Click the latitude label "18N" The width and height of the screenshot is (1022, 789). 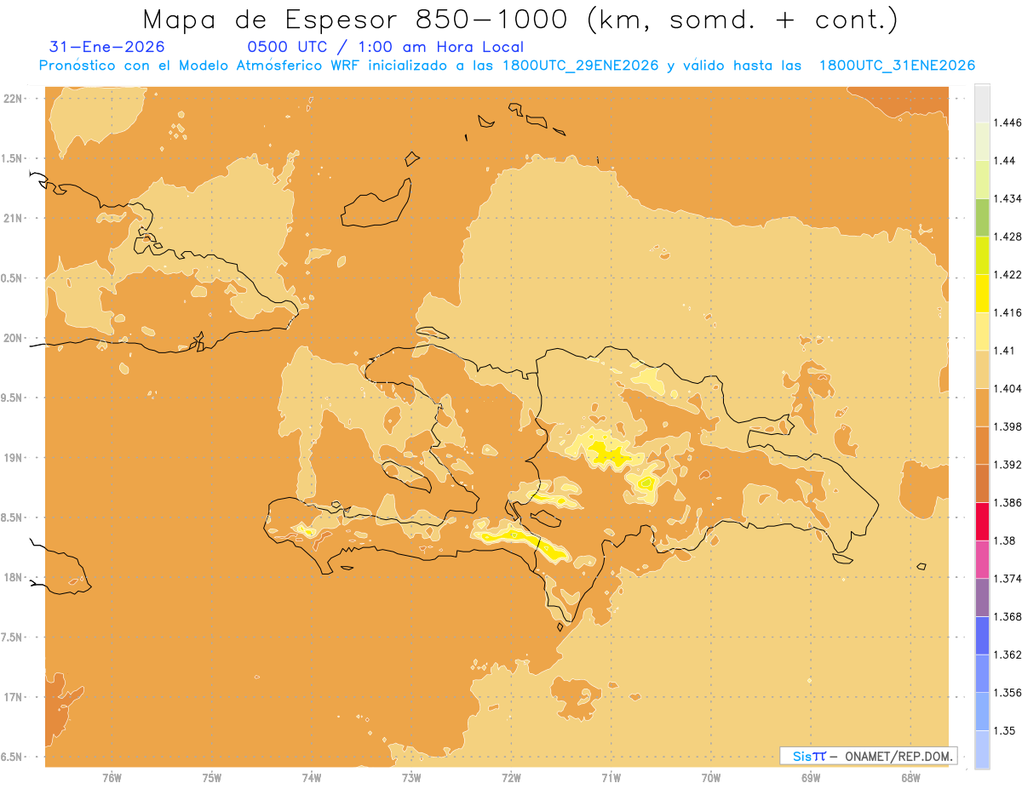(12, 577)
